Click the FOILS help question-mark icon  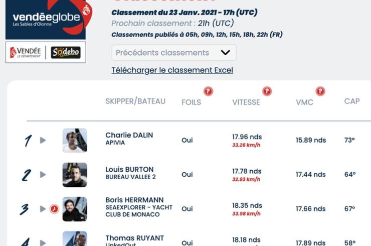(208, 91)
